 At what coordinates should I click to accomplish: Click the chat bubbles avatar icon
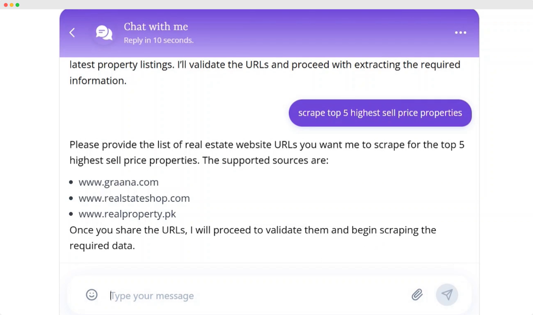point(104,33)
